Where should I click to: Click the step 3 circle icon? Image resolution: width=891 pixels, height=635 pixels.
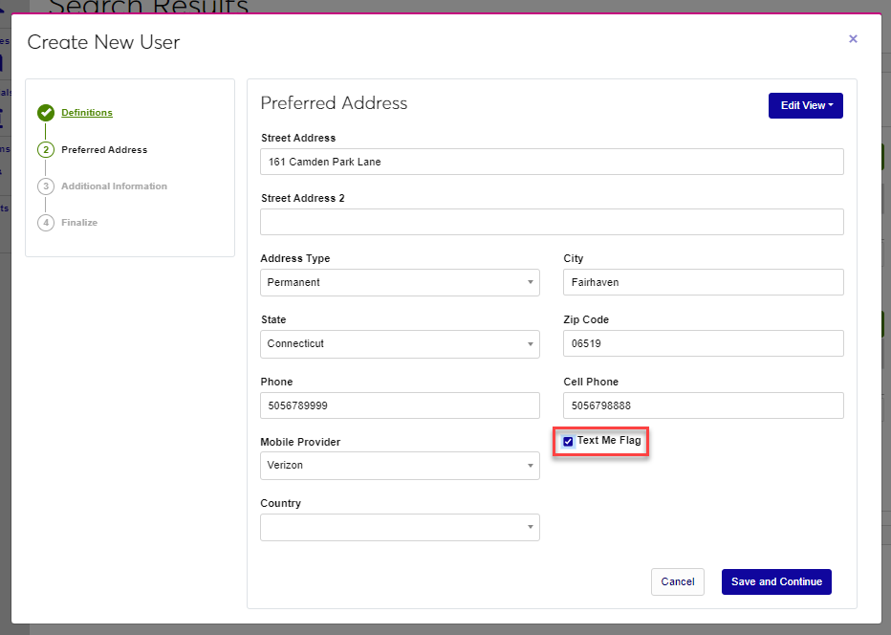click(46, 186)
